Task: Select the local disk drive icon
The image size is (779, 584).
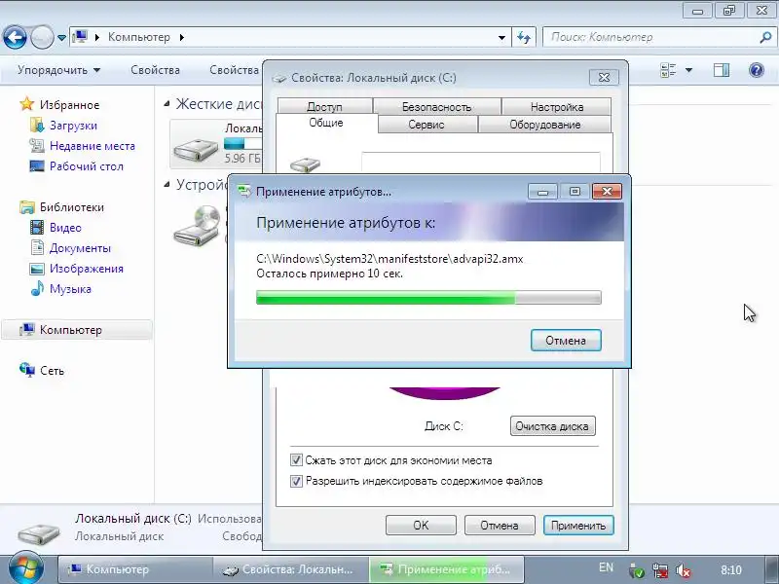Action: 196,149
